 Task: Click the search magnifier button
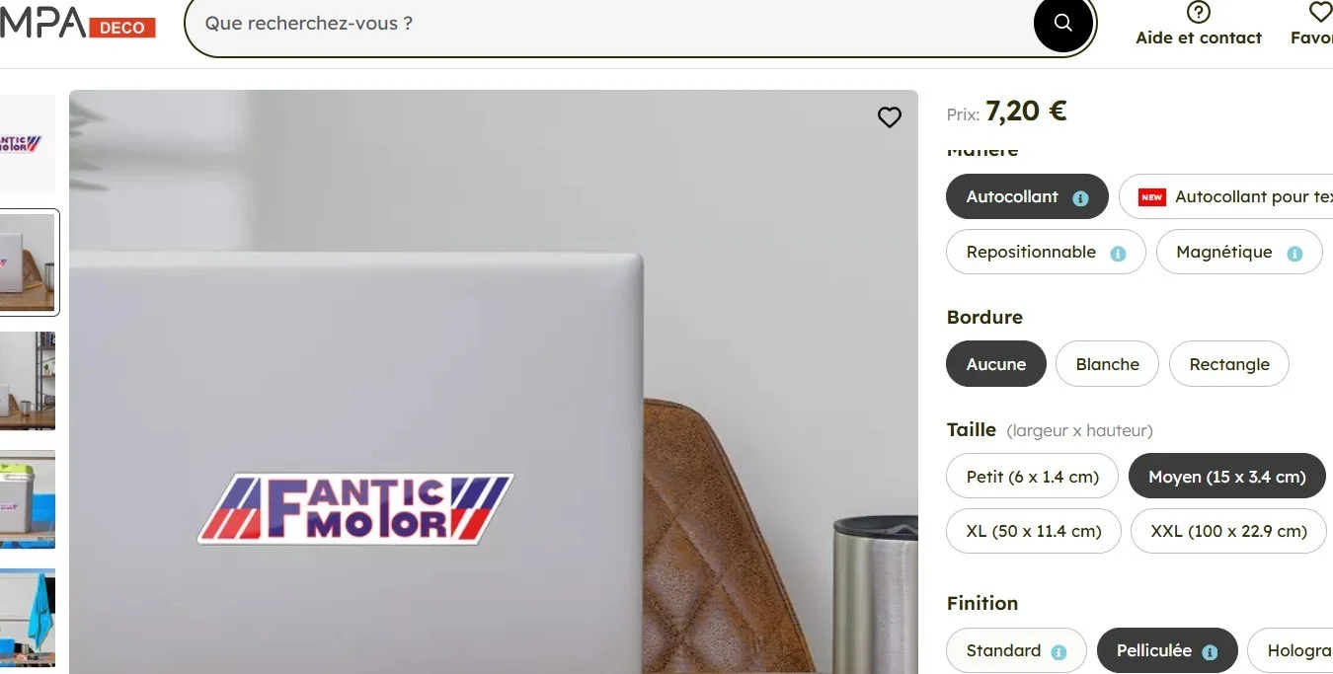(x=1062, y=24)
